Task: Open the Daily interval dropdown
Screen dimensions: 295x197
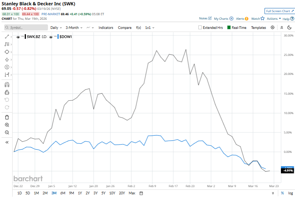Action: tap(56, 28)
